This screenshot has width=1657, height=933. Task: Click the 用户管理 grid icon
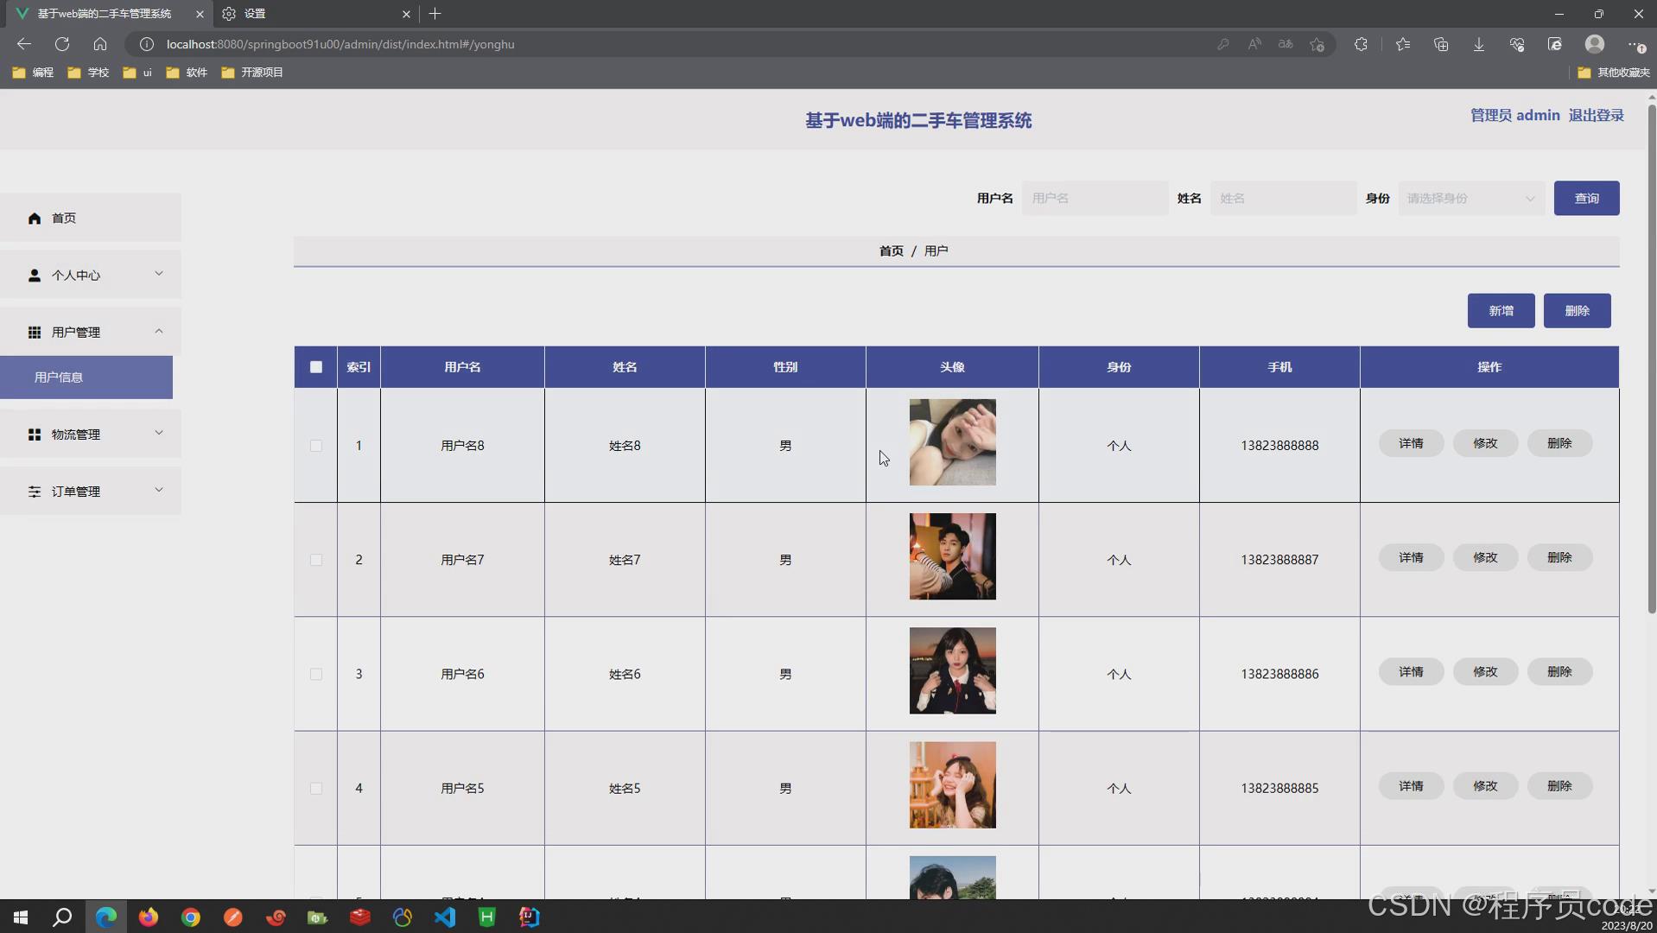[35, 332]
